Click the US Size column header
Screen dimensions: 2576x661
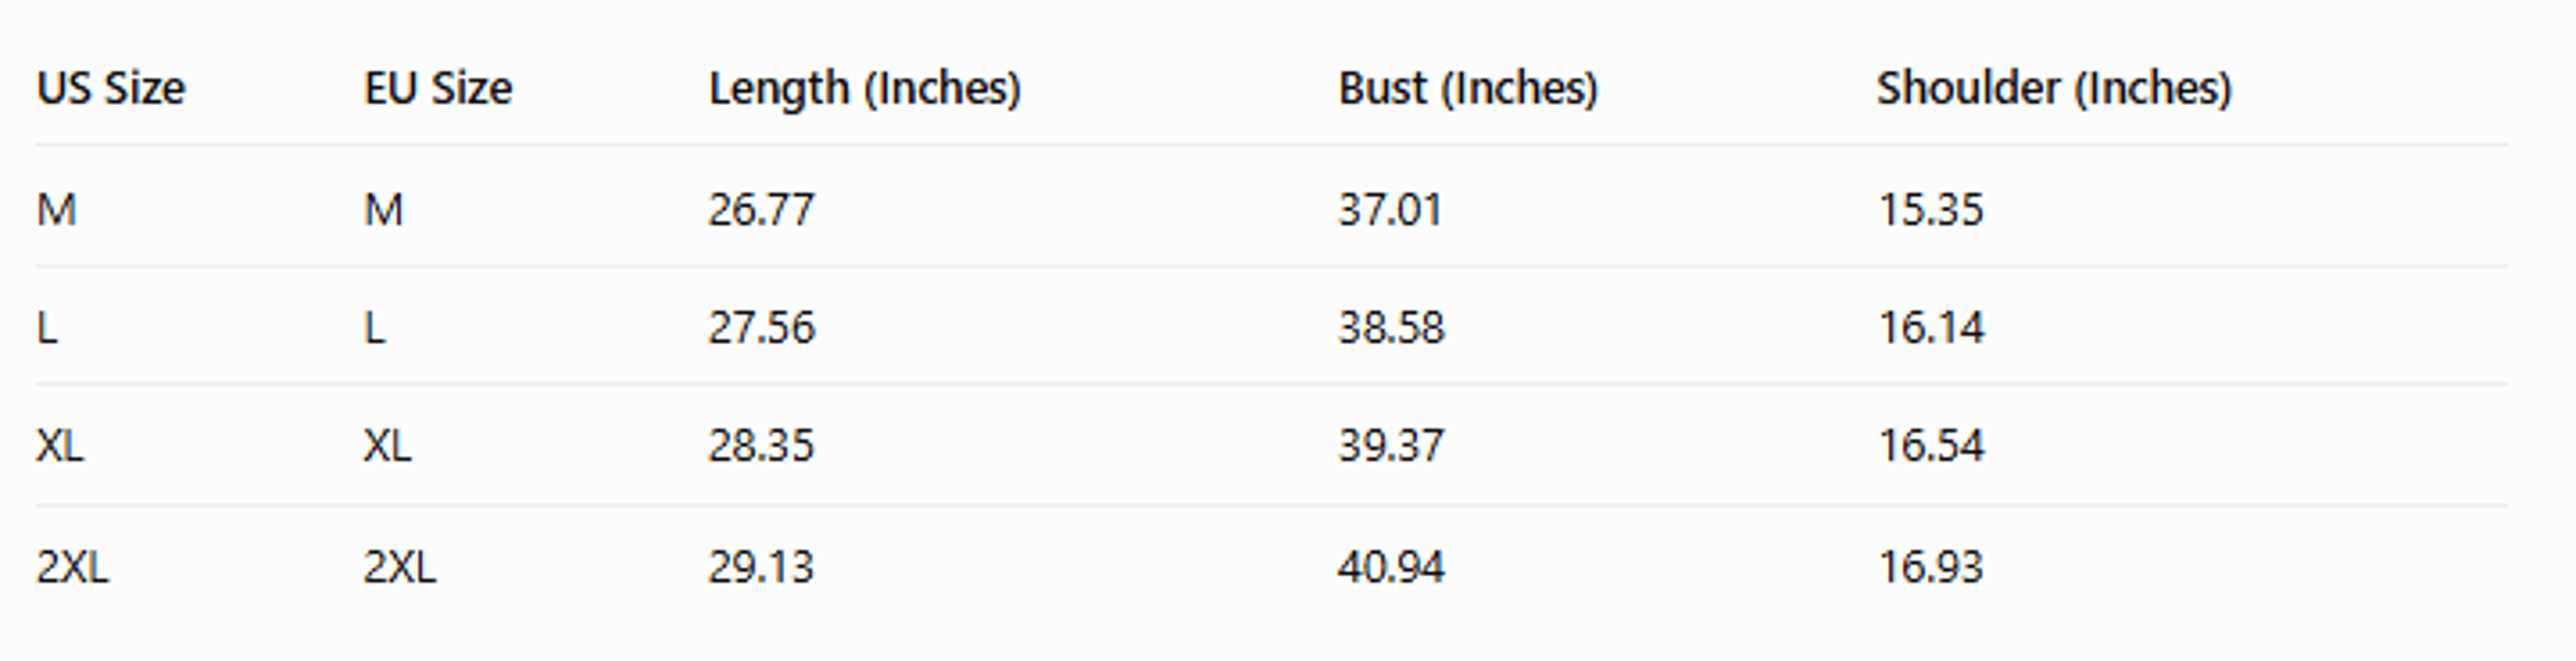point(111,88)
